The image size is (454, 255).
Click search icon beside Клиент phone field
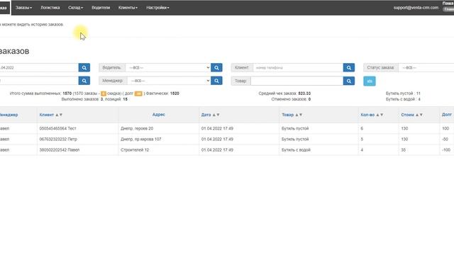pyautogui.click(x=348, y=68)
